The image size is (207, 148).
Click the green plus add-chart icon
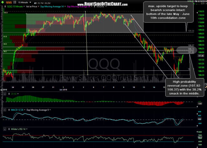[x=3, y=2]
